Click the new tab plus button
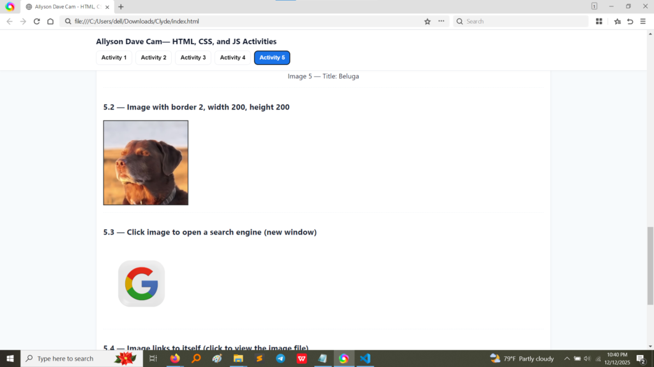654x367 pixels. [x=121, y=6]
